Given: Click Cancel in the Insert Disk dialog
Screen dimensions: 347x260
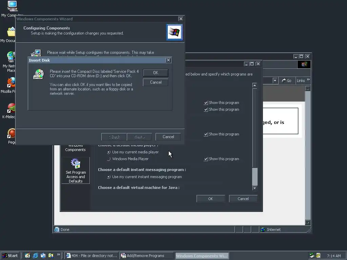Looking at the screenshot, I should pyautogui.click(x=156, y=82).
